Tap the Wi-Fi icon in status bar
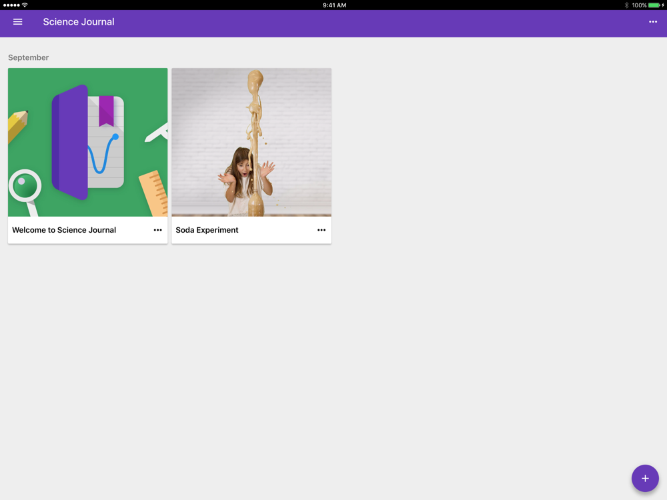The image size is (667, 500). click(25, 5)
